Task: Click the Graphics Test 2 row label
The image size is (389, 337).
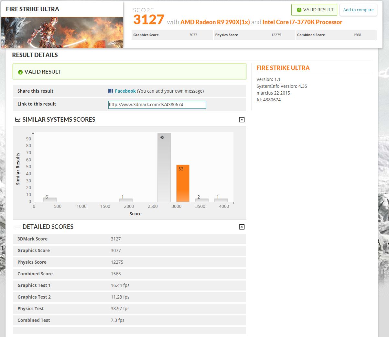Action: coord(34,297)
